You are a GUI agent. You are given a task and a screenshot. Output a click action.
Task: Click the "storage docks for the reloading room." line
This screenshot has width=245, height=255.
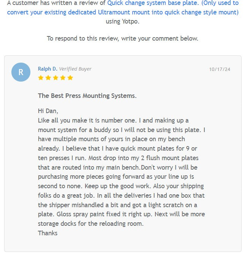(x=91, y=224)
